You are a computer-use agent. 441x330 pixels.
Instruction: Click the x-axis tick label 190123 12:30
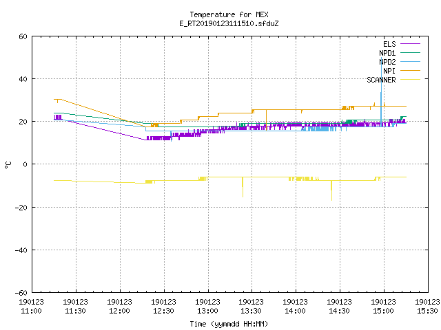[x=164, y=307]
